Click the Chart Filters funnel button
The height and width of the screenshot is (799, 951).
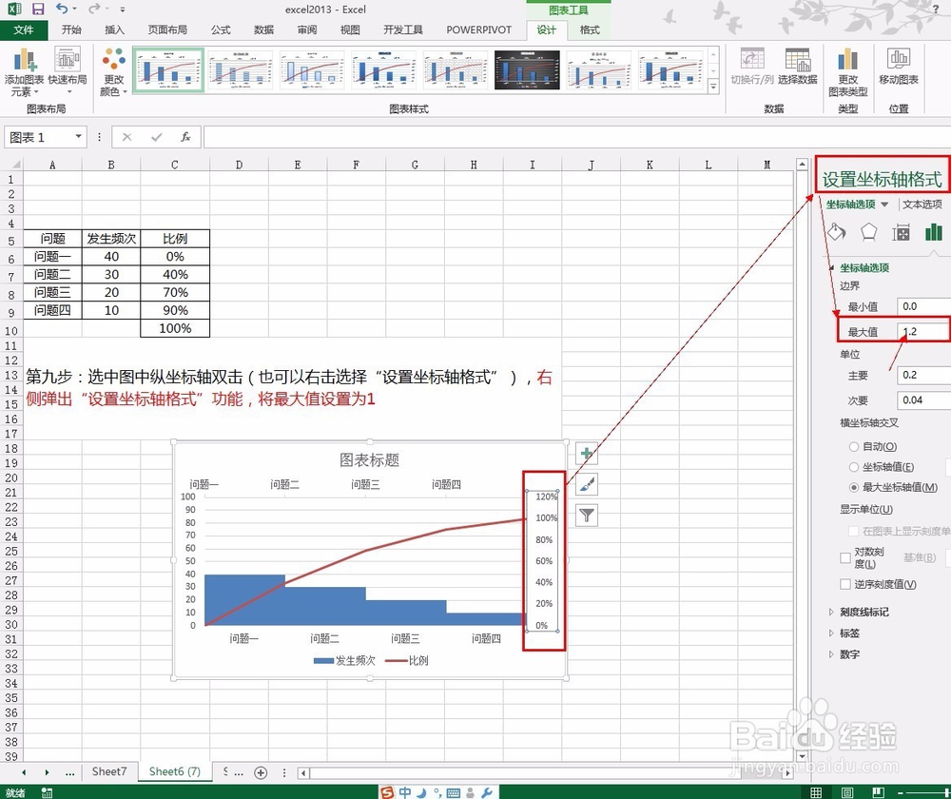587,516
